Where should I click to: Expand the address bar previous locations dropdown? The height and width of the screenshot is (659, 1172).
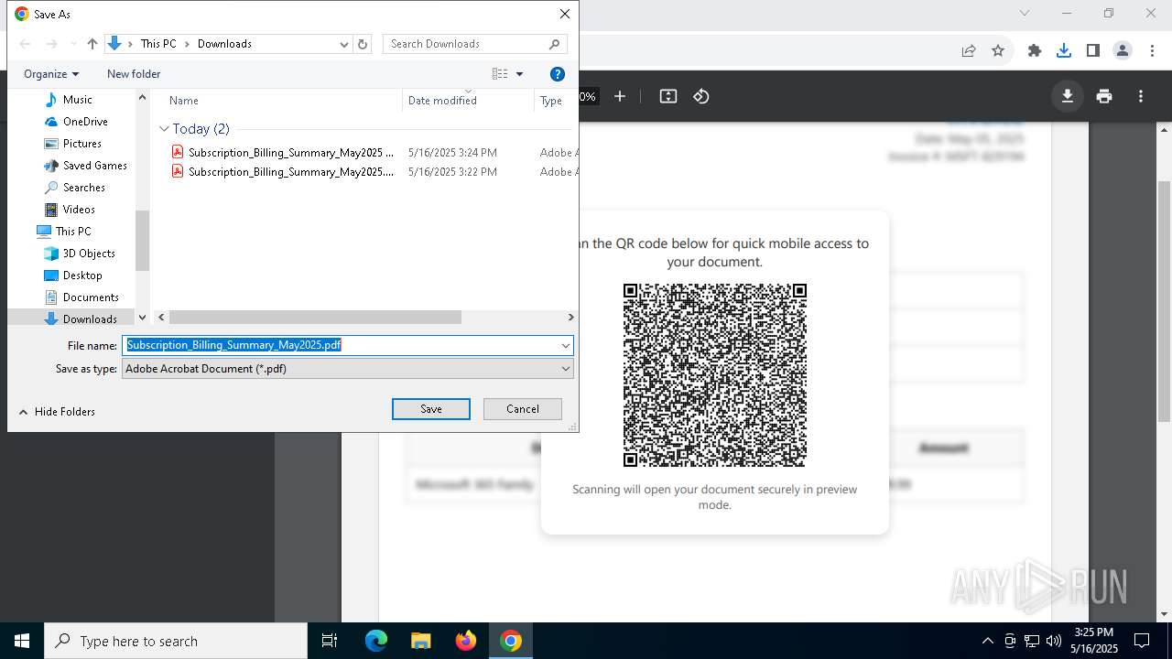(x=344, y=44)
